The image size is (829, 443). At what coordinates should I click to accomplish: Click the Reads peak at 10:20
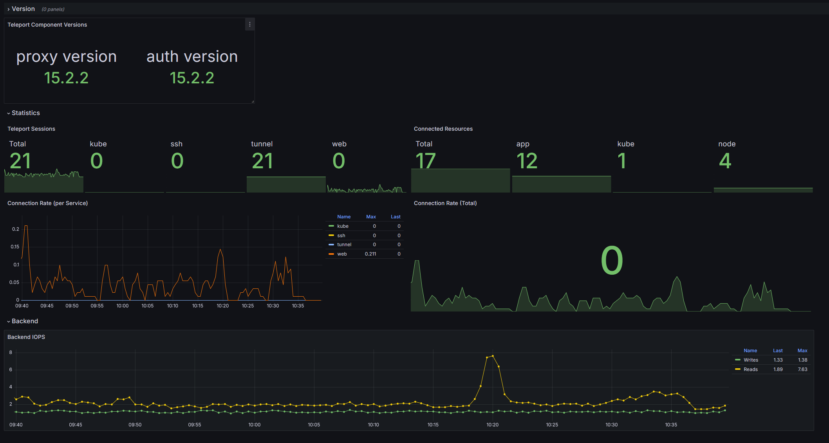[493, 356]
